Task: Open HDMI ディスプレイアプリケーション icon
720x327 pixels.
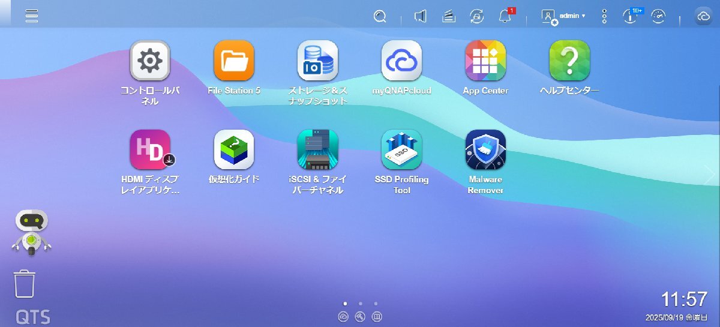Action: [x=150, y=149]
